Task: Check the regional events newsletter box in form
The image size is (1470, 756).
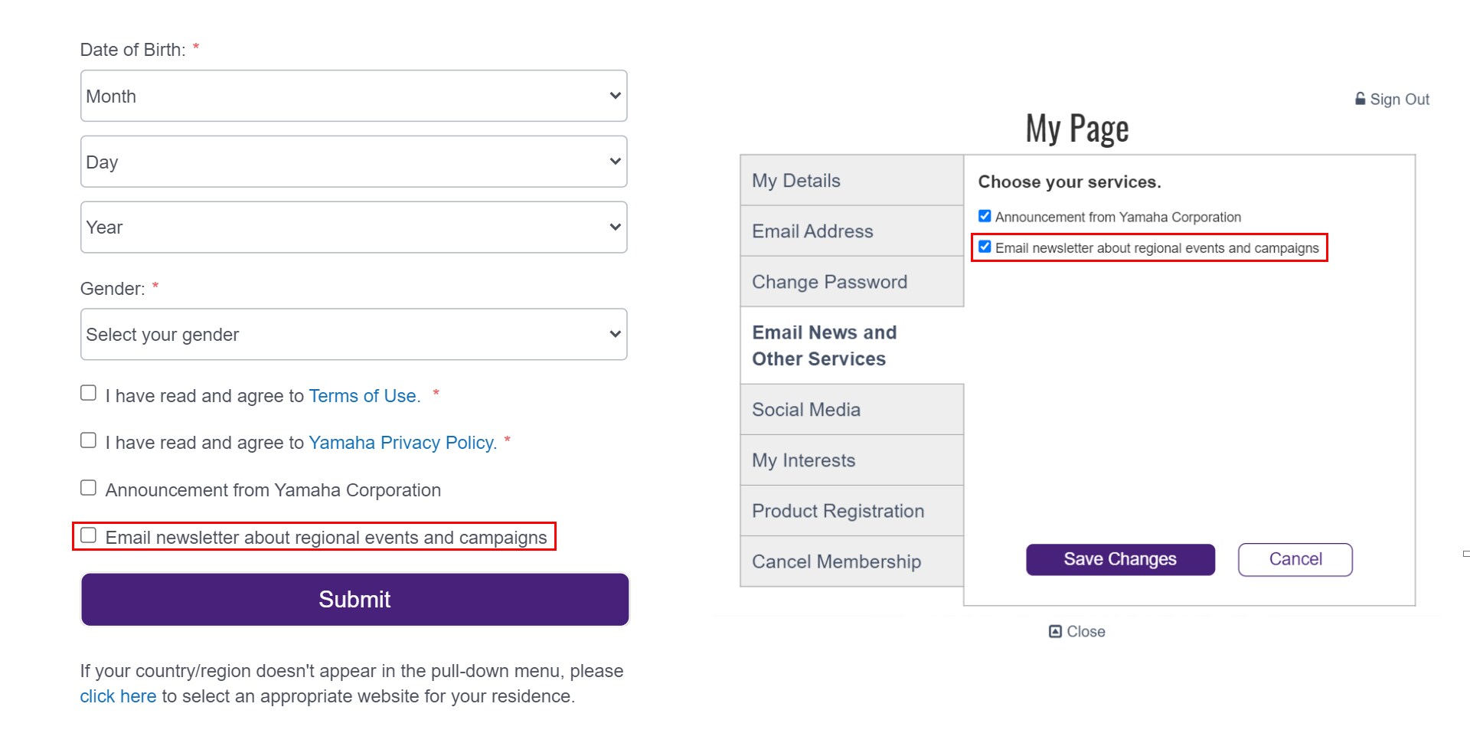Action: point(89,535)
